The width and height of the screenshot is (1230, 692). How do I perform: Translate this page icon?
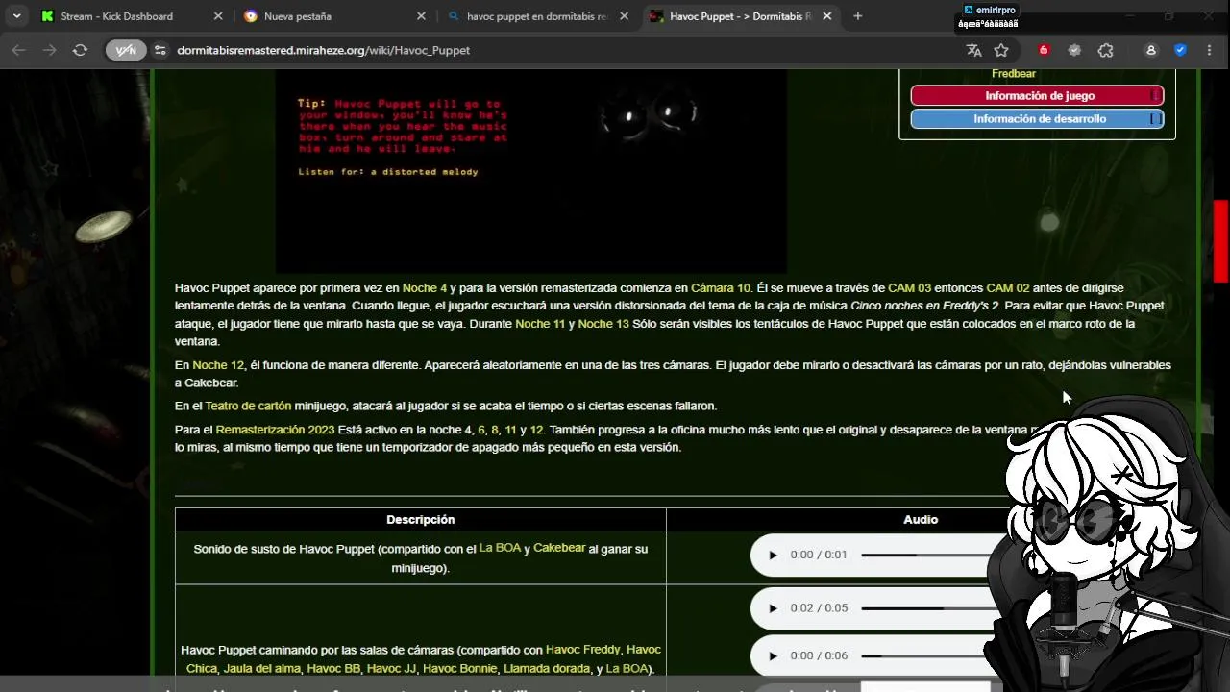pyautogui.click(x=973, y=50)
